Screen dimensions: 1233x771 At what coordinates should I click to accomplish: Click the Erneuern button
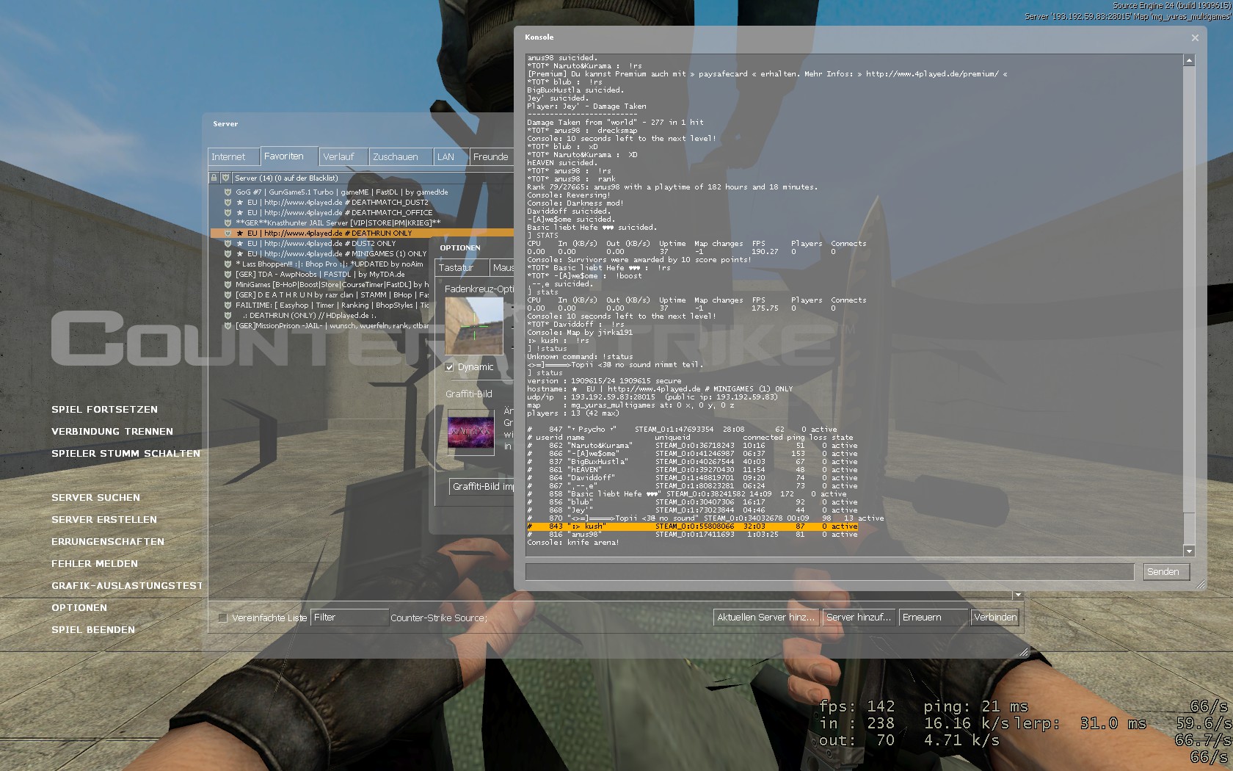pyautogui.click(x=934, y=618)
